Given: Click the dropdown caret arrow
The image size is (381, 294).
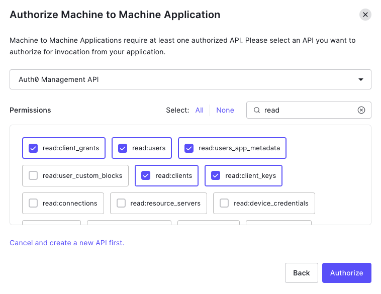Looking at the screenshot, I should [361, 79].
